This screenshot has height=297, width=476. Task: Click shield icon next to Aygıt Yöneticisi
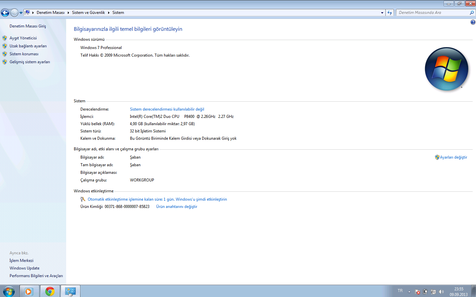click(5, 38)
